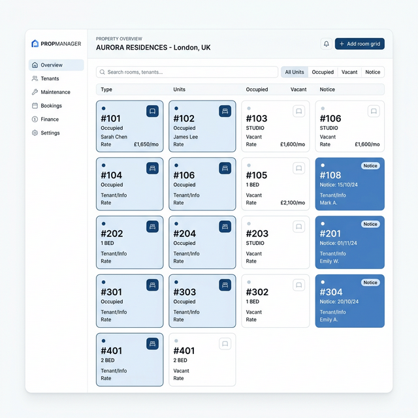Click the #303 unit number
Screen dimensions: 418x418
tap(184, 292)
